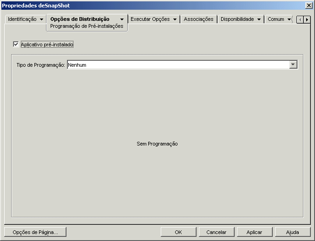Expand the Disponibilidade tab arrow
Image resolution: width=315 pixels, height=241 pixels.
coord(259,19)
